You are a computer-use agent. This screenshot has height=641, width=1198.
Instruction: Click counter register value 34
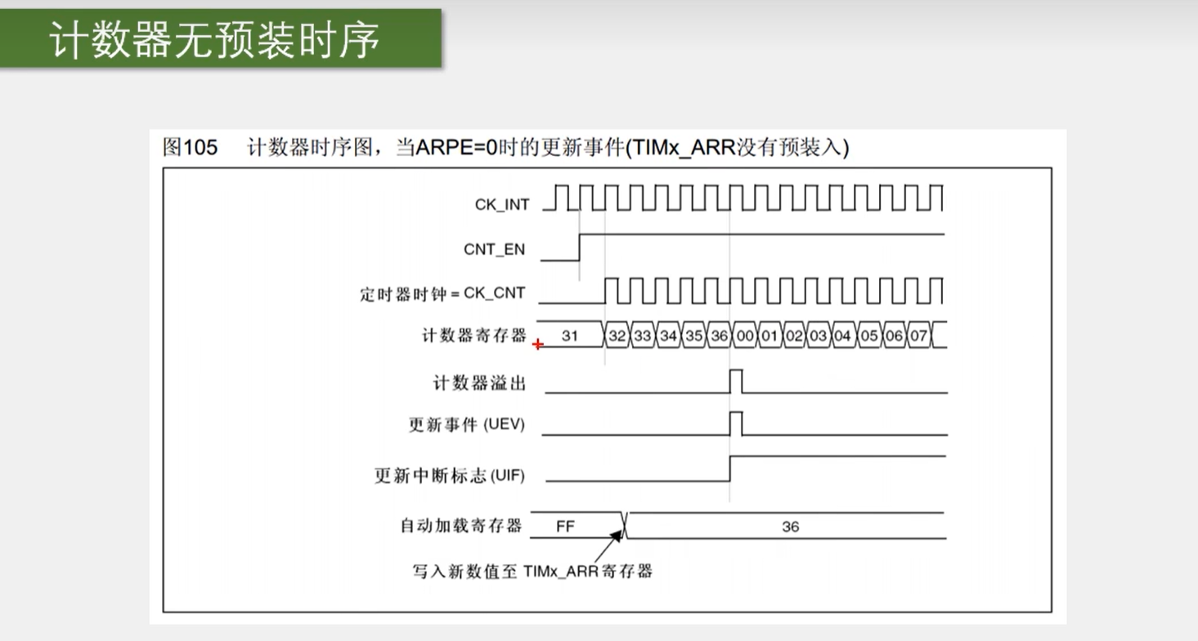pyautogui.click(x=668, y=335)
